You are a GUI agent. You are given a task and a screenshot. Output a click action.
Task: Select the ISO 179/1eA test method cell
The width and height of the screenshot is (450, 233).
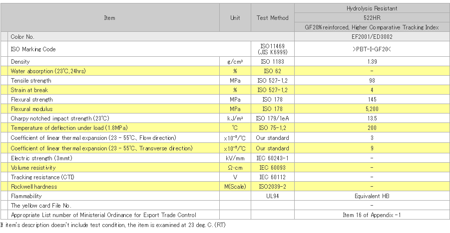272,118
